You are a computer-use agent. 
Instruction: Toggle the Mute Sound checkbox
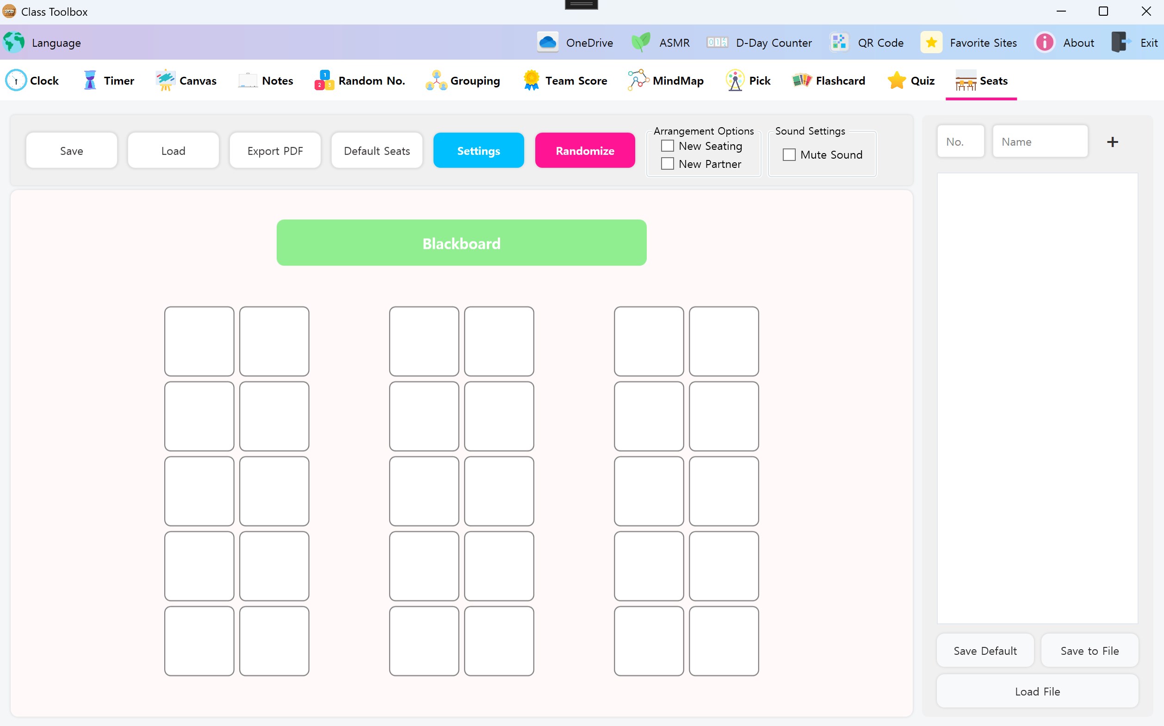[x=789, y=154]
